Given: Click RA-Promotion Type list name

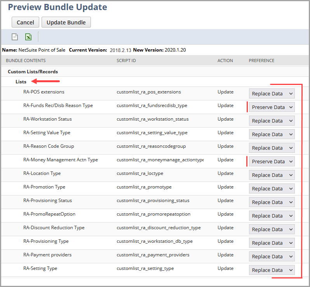Looking at the screenshot, I should (x=44, y=187).
